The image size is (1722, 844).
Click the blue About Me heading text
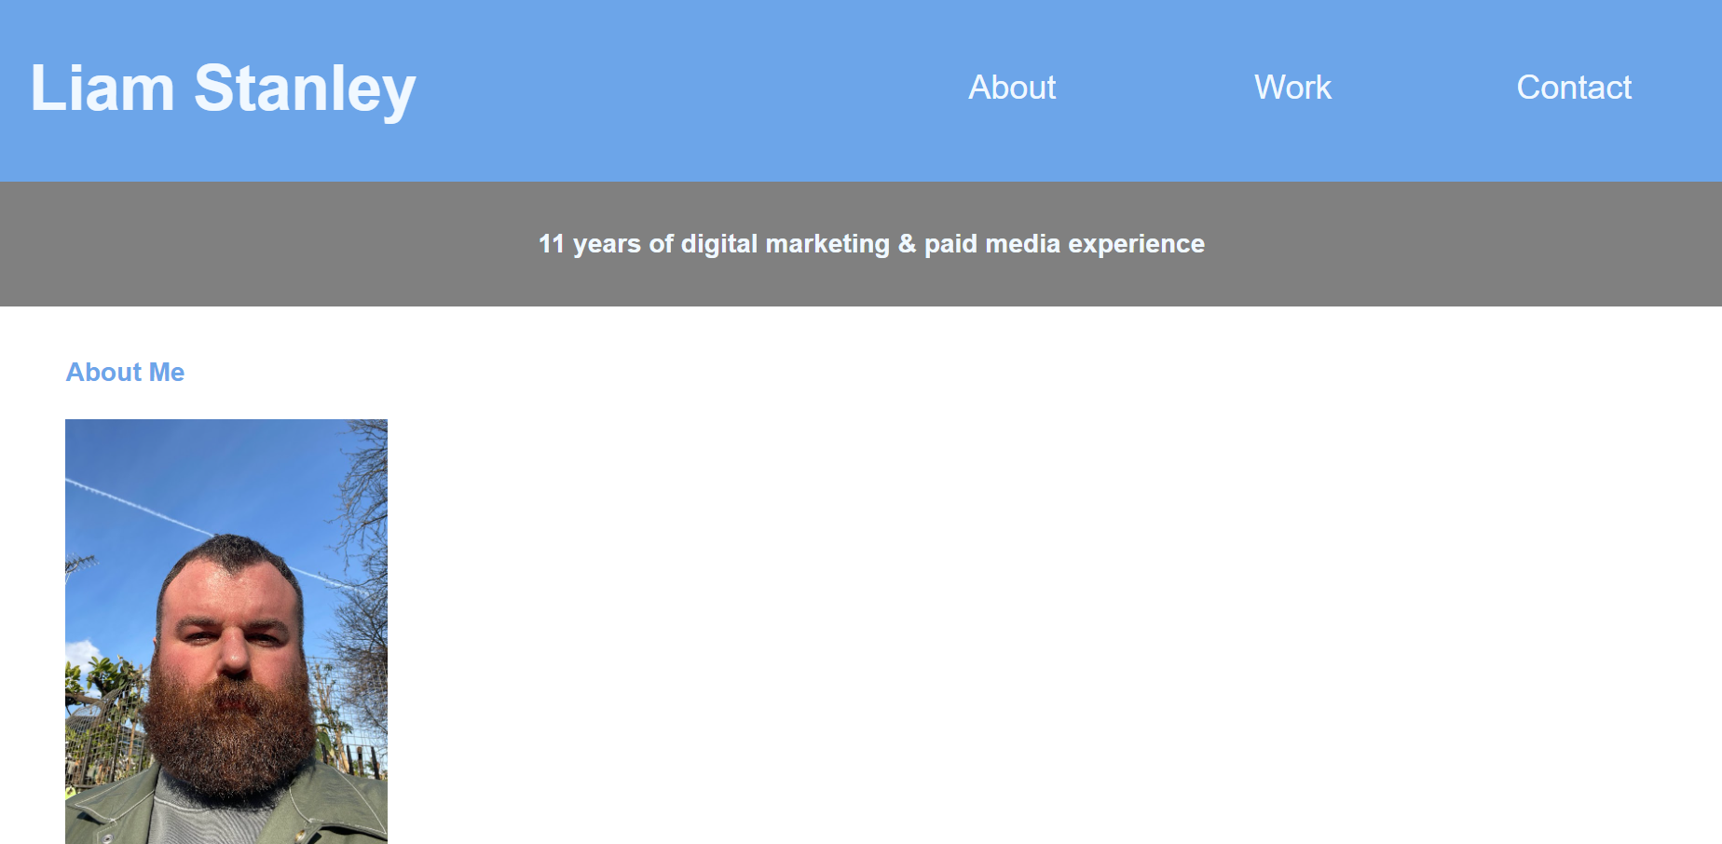pyautogui.click(x=125, y=372)
